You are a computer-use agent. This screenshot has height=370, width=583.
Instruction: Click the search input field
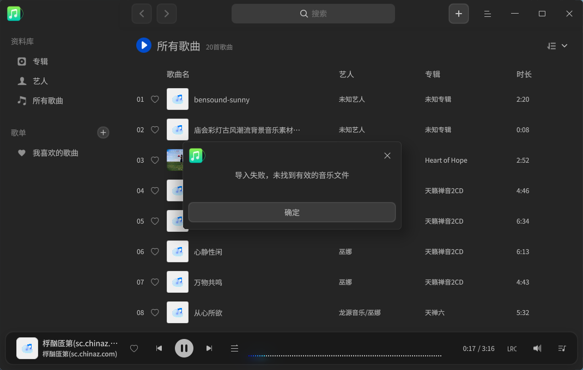(x=313, y=14)
